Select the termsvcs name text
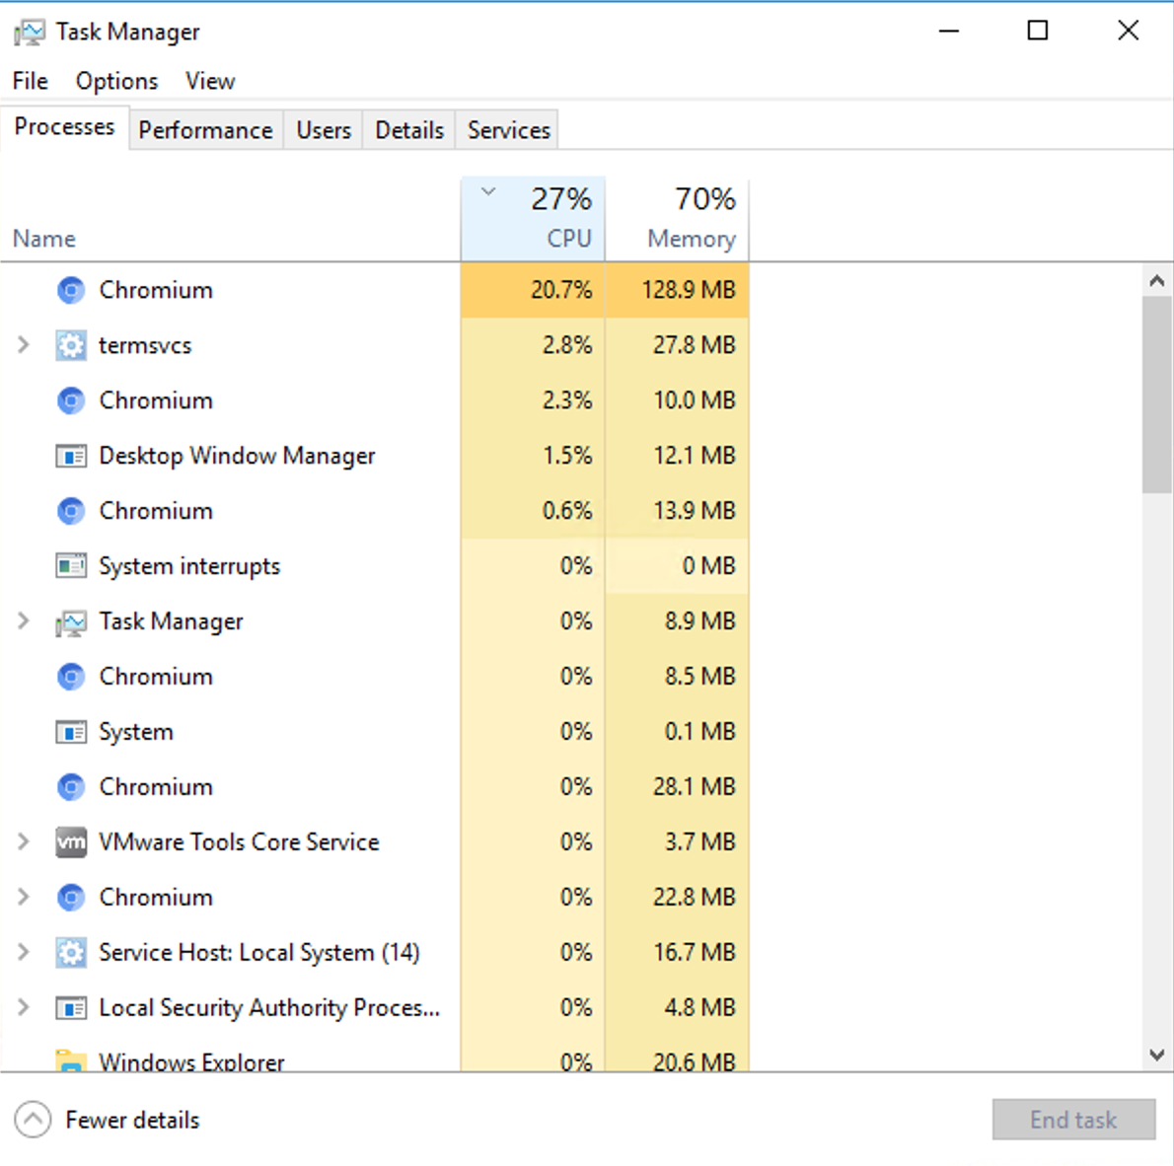This screenshot has height=1166, width=1174. click(x=145, y=345)
